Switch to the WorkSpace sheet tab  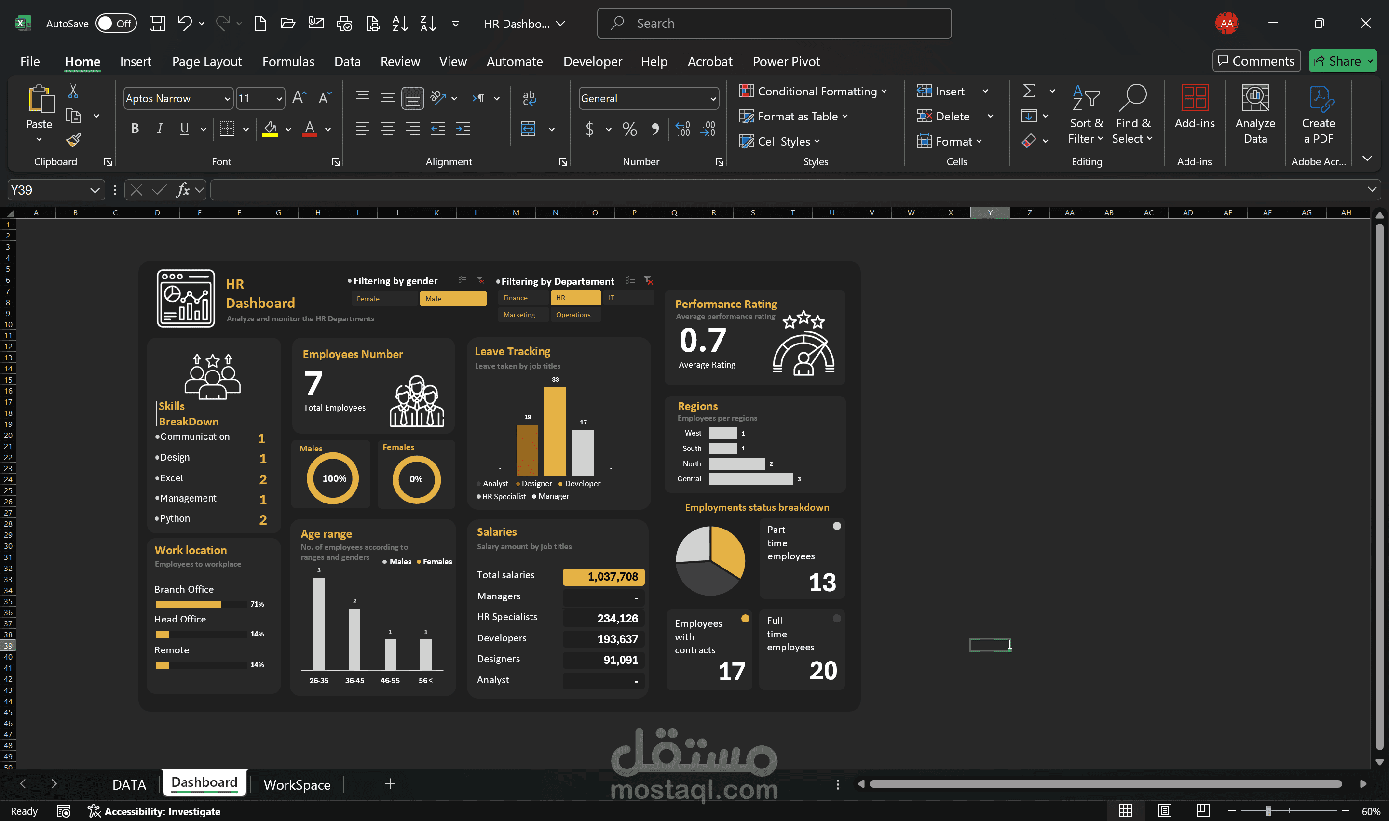(x=297, y=784)
